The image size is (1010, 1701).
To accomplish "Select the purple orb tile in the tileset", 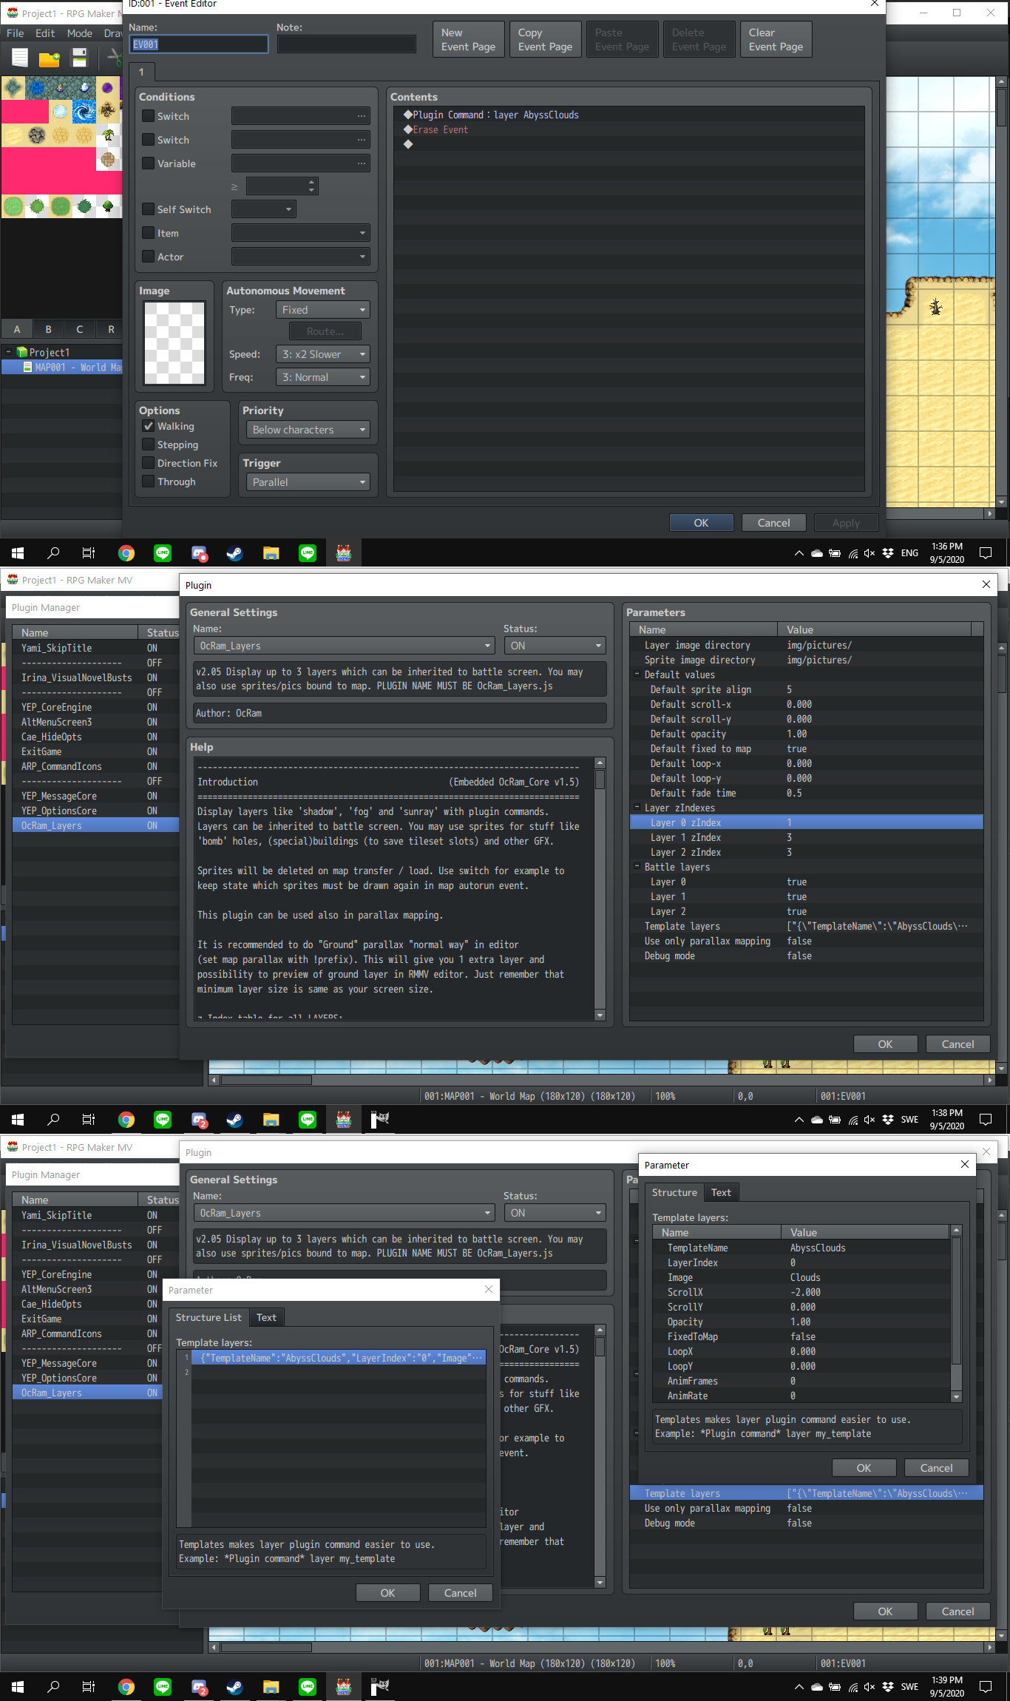I will [108, 88].
